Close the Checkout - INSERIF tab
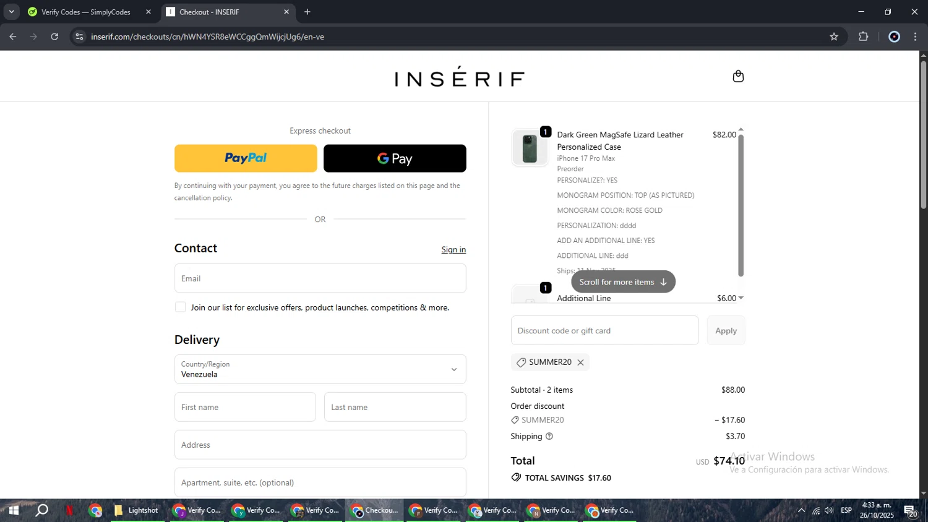 (286, 12)
